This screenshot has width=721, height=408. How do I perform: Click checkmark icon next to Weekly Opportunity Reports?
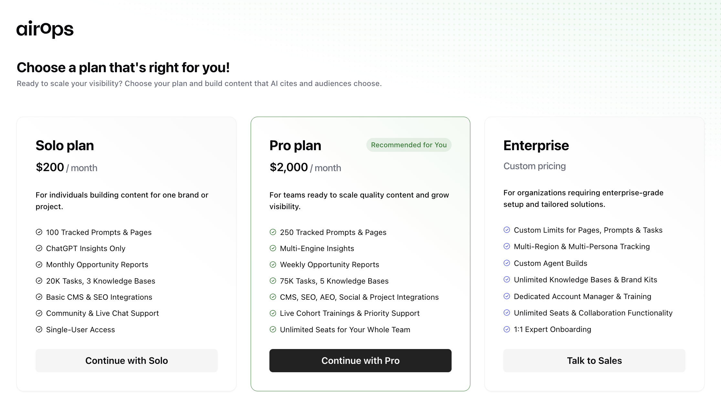pyautogui.click(x=273, y=265)
